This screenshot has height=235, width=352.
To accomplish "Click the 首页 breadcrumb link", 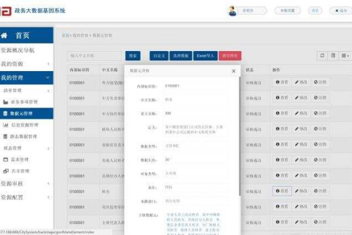I will pyautogui.click(x=65, y=35).
